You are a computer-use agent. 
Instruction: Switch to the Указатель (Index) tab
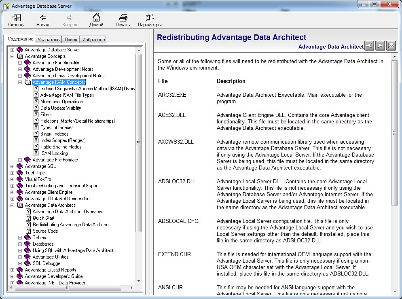(49, 40)
